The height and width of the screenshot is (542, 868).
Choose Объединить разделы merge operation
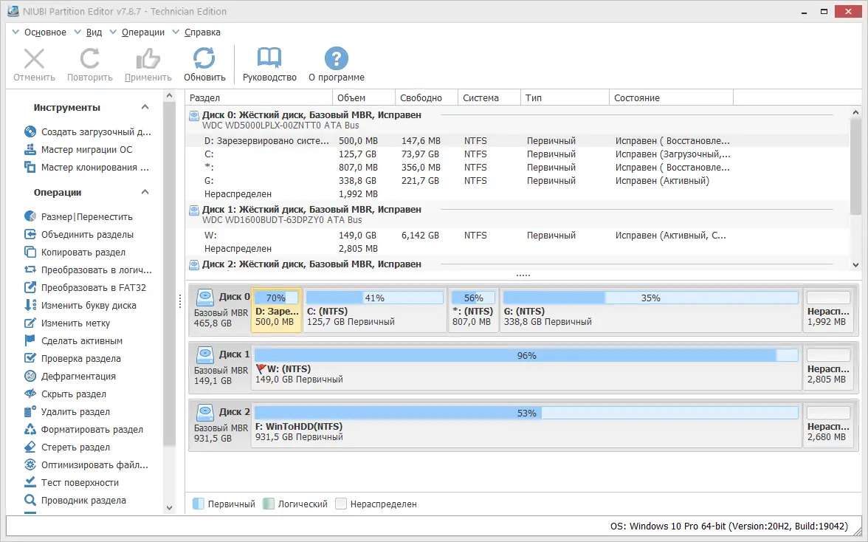(87, 235)
